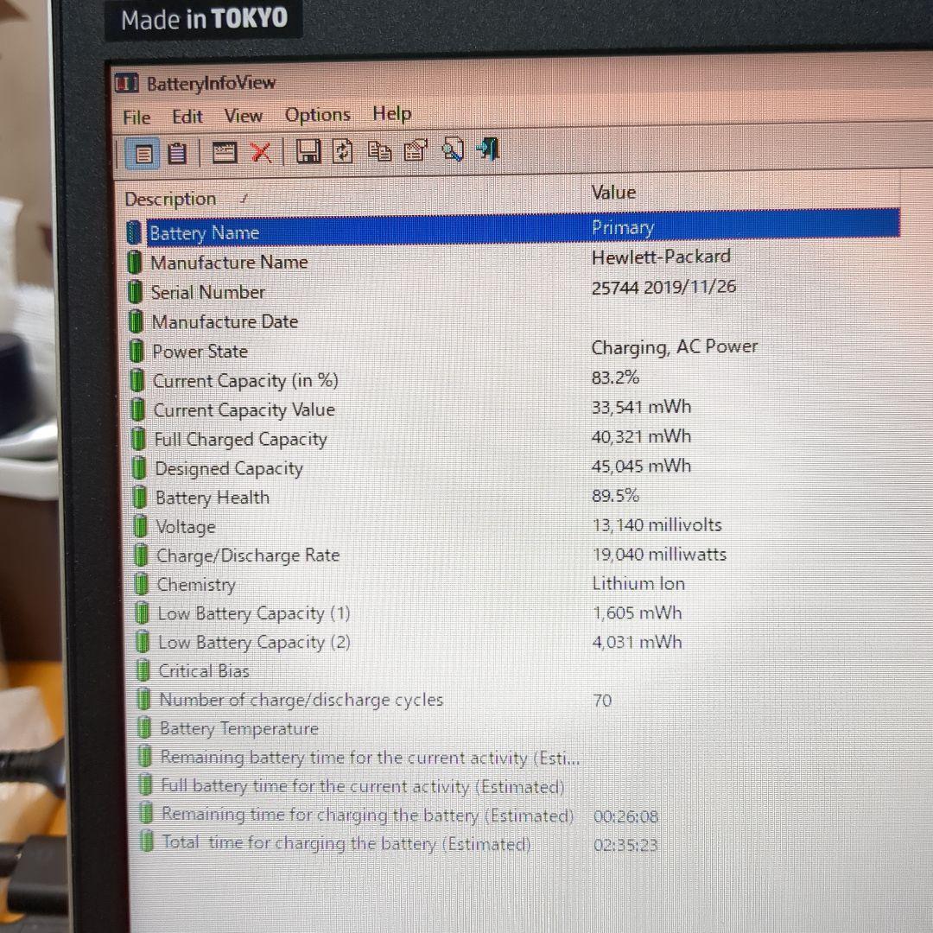Click the BatteryInfoView title bar icon
This screenshot has width=933, height=933.
[x=126, y=82]
